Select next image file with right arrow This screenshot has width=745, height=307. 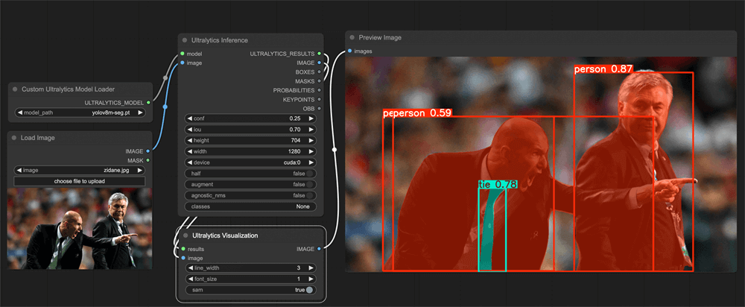pyautogui.click(x=140, y=170)
